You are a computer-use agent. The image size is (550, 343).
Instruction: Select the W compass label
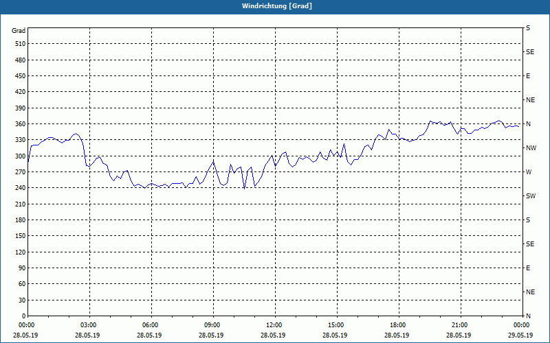pos(529,172)
